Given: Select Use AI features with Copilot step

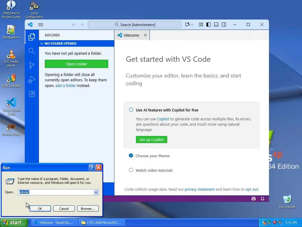Looking at the screenshot, I should (x=167, y=110).
